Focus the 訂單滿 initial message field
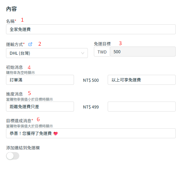Screen dimensions: 182x171 point(40,80)
